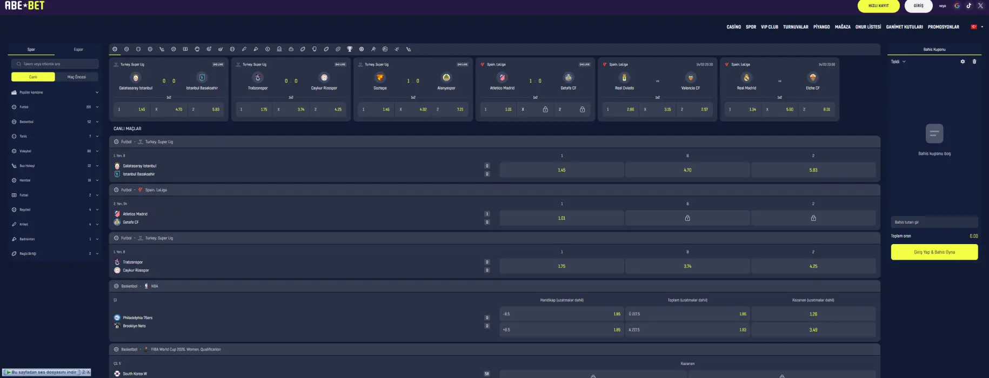This screenshot has height=378, width=989.
Task: Click the HIZLI KAYIT button
Action: pyautogui.click(x=878, y=6)
